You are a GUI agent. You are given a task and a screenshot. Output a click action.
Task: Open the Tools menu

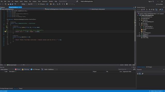[39, 2]
